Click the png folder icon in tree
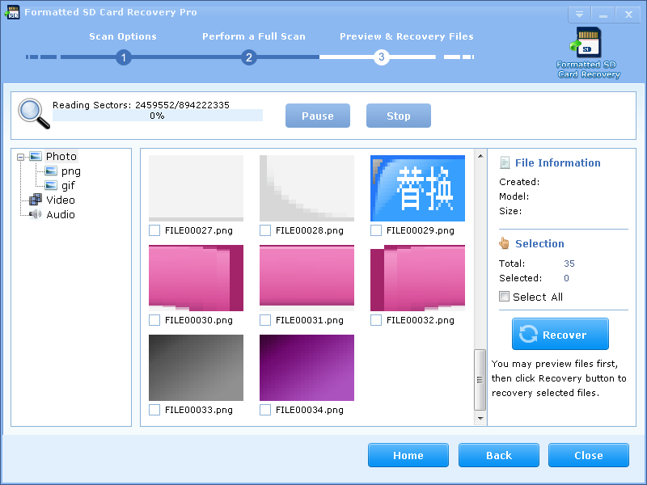 point(51,171)
